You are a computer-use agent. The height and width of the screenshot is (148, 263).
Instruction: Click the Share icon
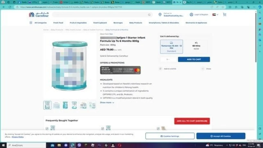203,69
